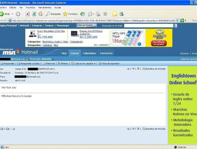The height and width of the screenshot is (149, 197).
Task: Go to the browser Home icon
Action: coord(40,14)
